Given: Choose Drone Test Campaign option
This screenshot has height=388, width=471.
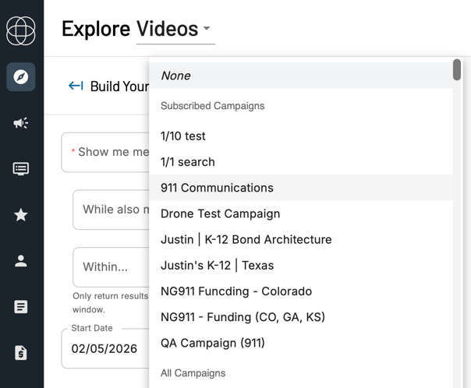Looking at the screenshot, I should (x=220, y=213).
